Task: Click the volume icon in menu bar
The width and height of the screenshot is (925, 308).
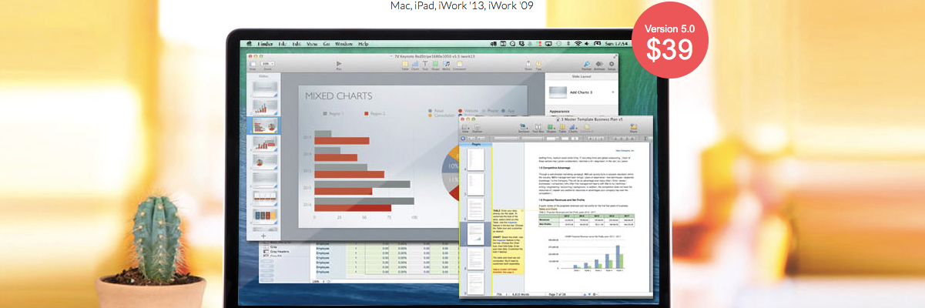Action: click(x=587, y=44)
